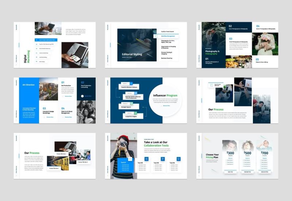This screenshot has height=201, width=292.
Task: Click the Art Direction heading
Action: point(28,85)
